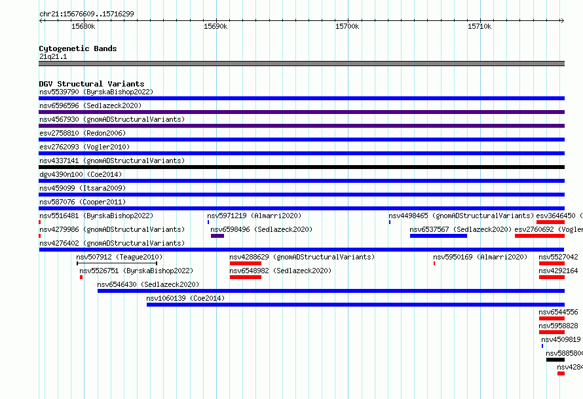Select the blue bar under nsv1060139
Screen dimensions: 583x399
pyautogui.click(x=356, y=305)
